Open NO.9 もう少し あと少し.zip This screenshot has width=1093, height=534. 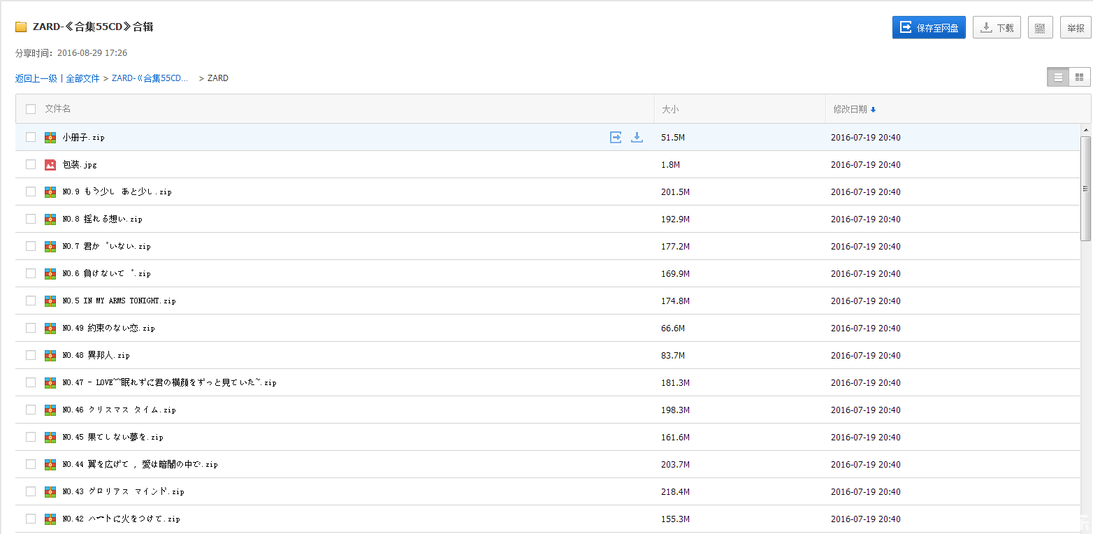(x=117, y=192)
